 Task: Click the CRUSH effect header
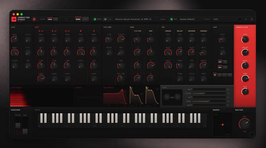[x=168, y=31]
